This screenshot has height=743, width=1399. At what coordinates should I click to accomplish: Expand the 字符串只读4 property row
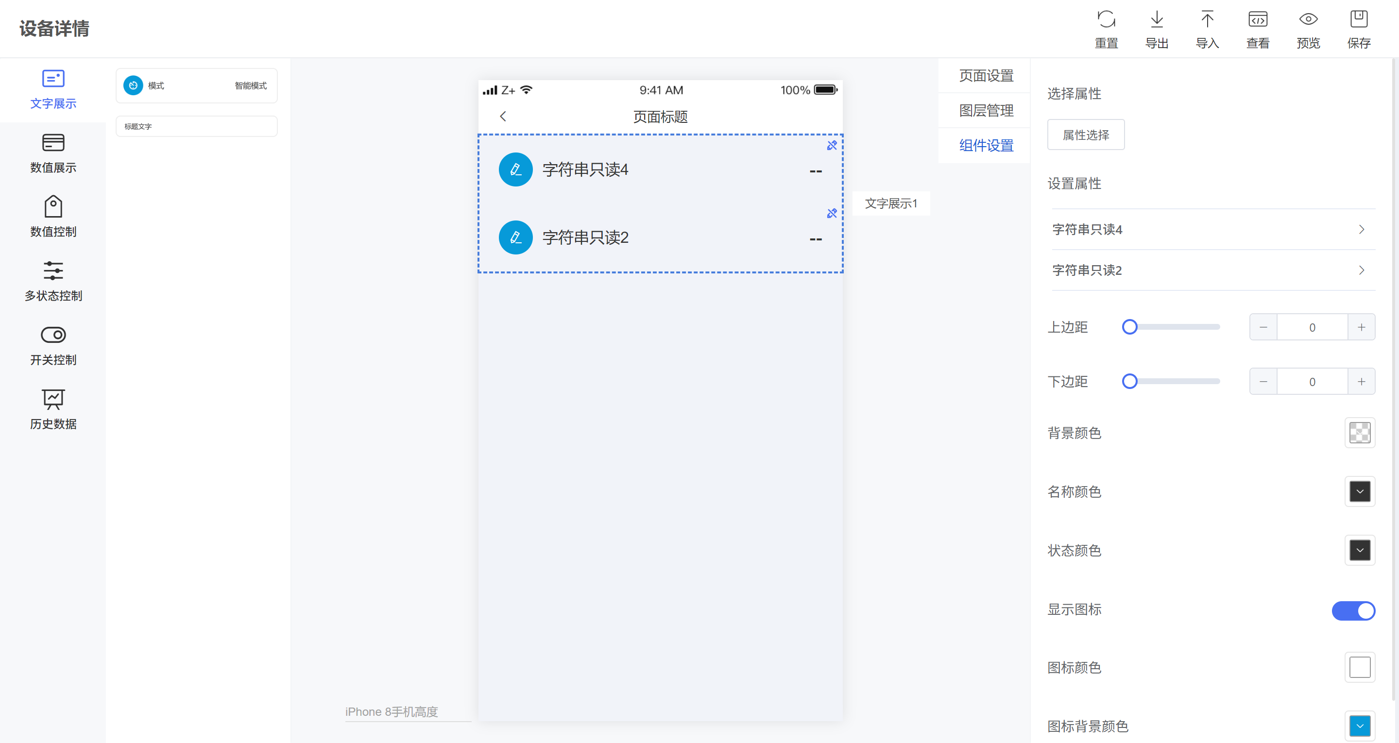coord(1213,229)
